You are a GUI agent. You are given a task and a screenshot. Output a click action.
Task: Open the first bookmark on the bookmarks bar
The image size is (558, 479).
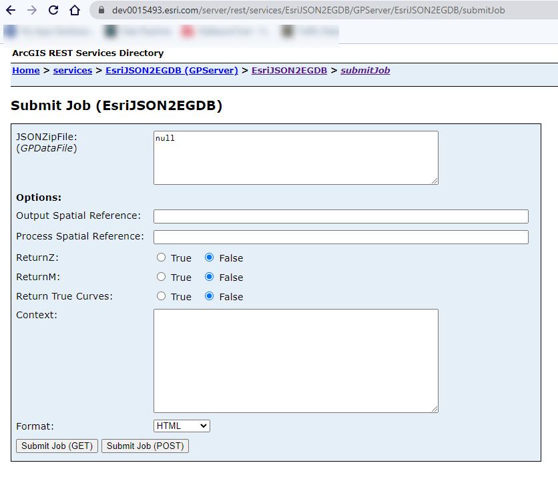(40, 31)
